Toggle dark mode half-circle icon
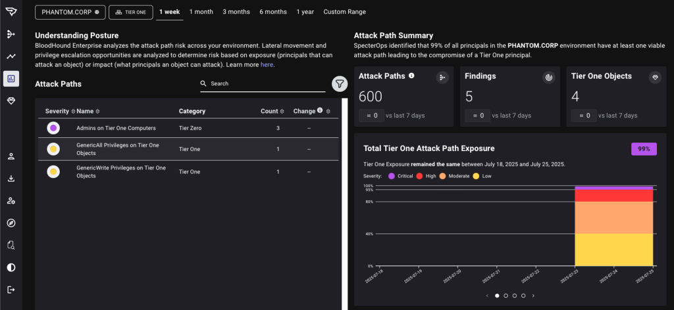Screen dimensions: 674x310 pyautogui.click(x=11, y=267)
